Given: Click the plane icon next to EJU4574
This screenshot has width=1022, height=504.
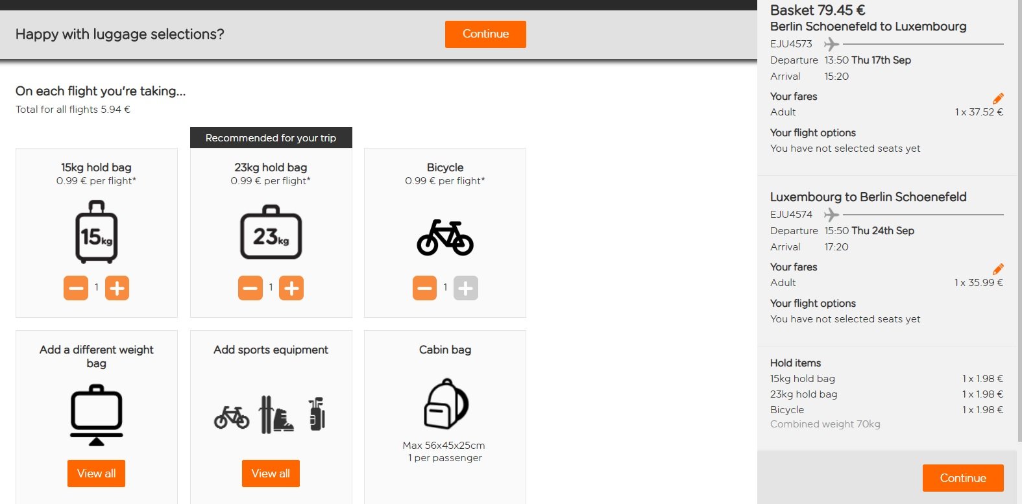Looking at the screenshot, I should click(x=831, y=215).
